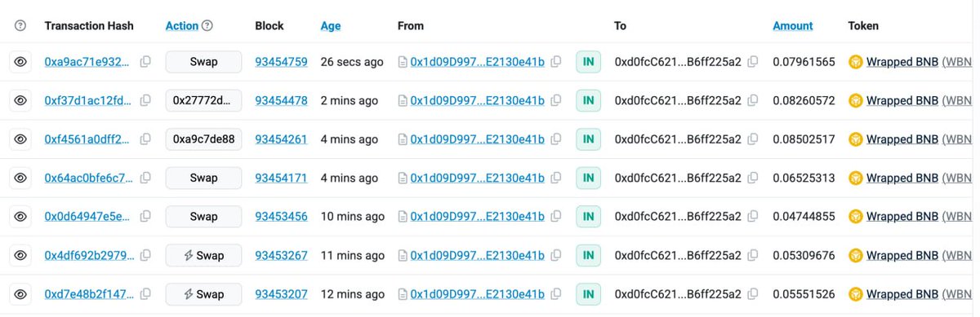Copy To address in block 93453456 row
Image resolution: width=980 pixels, height=317 pixels.
(753, 217)
